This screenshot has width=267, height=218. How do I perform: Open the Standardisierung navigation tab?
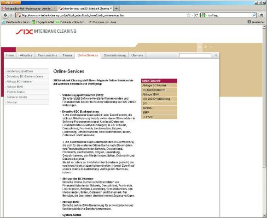115,55
